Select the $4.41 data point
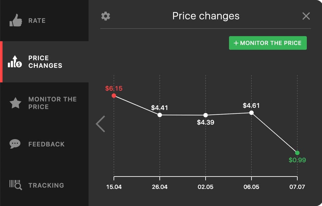This screenshot has height=206, width=322. coord(160,115)
